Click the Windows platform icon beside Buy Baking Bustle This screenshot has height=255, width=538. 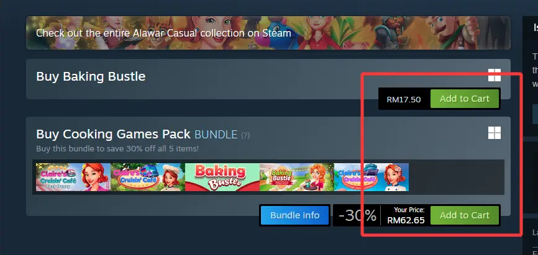(495, 75)
